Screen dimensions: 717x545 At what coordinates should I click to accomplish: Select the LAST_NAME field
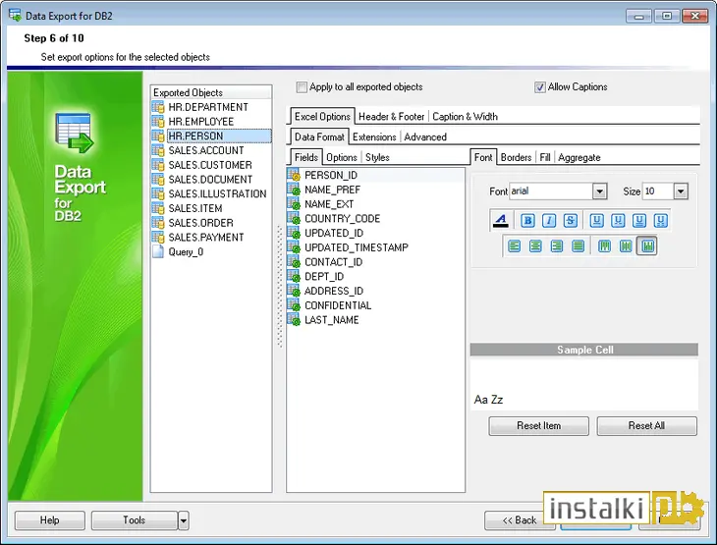tap(332, 320)
